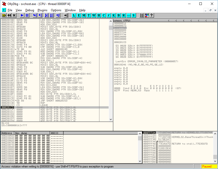Show Patches window (slash button)
This screenshot has height=169, width=218.
point(109,15)
